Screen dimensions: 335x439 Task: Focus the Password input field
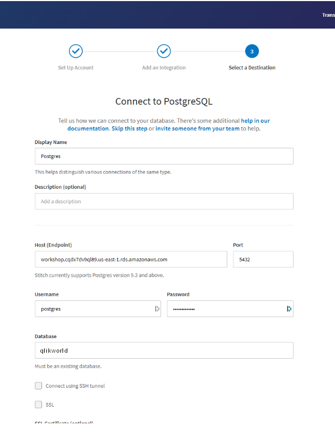pos(225,309)
